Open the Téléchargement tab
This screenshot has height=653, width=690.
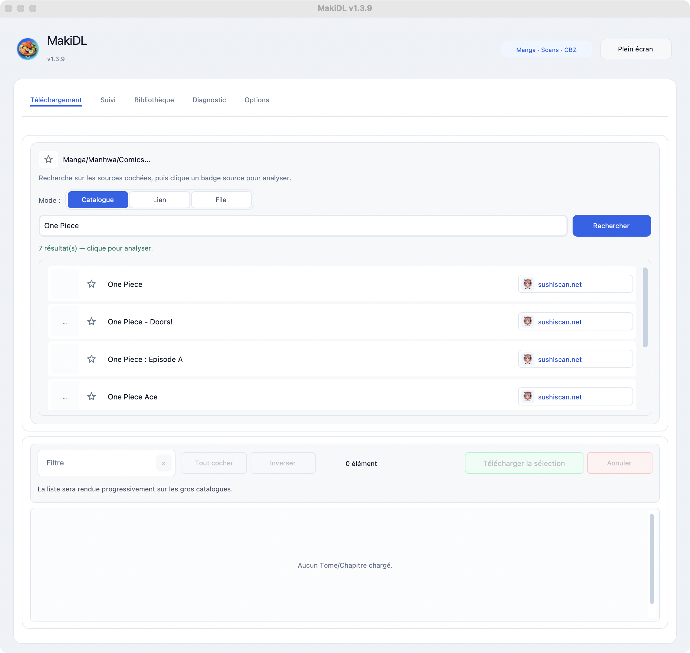click(x=56, y=100)
